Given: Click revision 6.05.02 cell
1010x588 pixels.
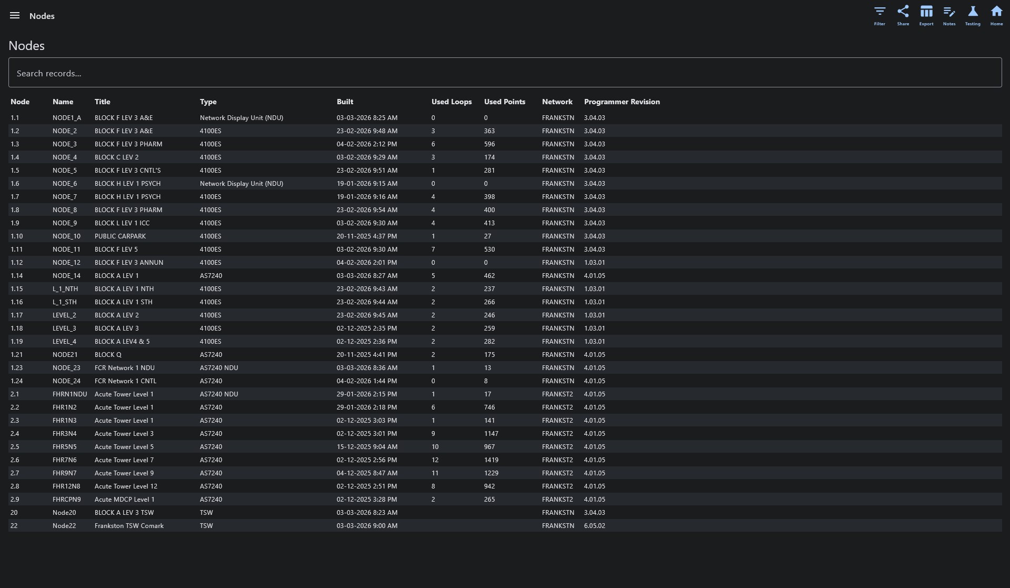Looking at the screenshot, I should pyautogui.click(x=594, y=526).
